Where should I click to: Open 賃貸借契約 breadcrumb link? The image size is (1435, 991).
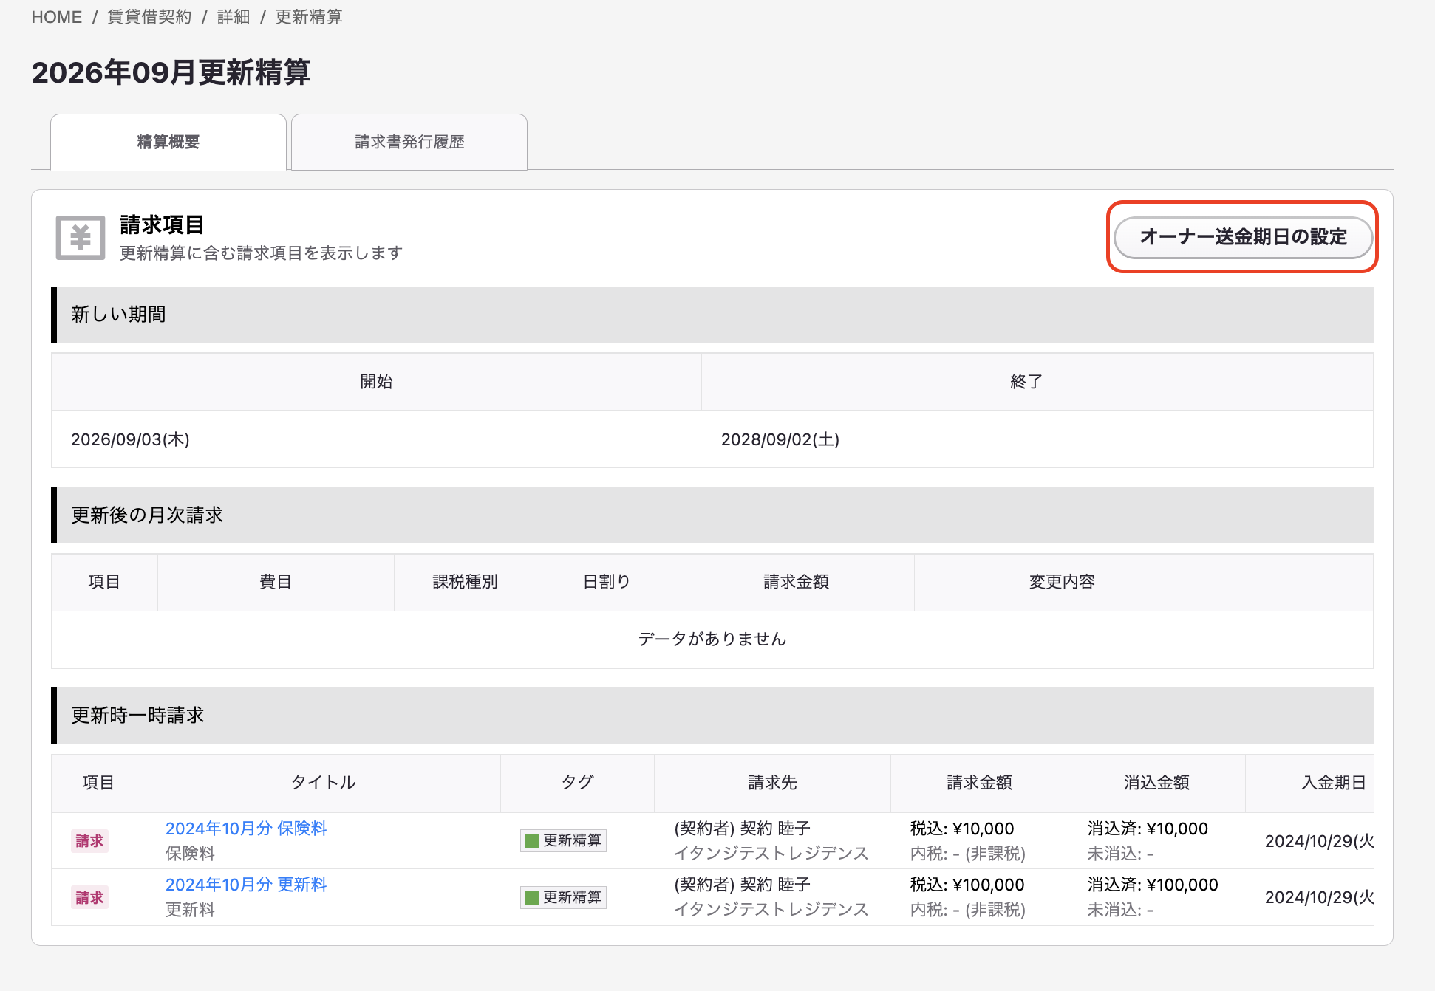149,17
